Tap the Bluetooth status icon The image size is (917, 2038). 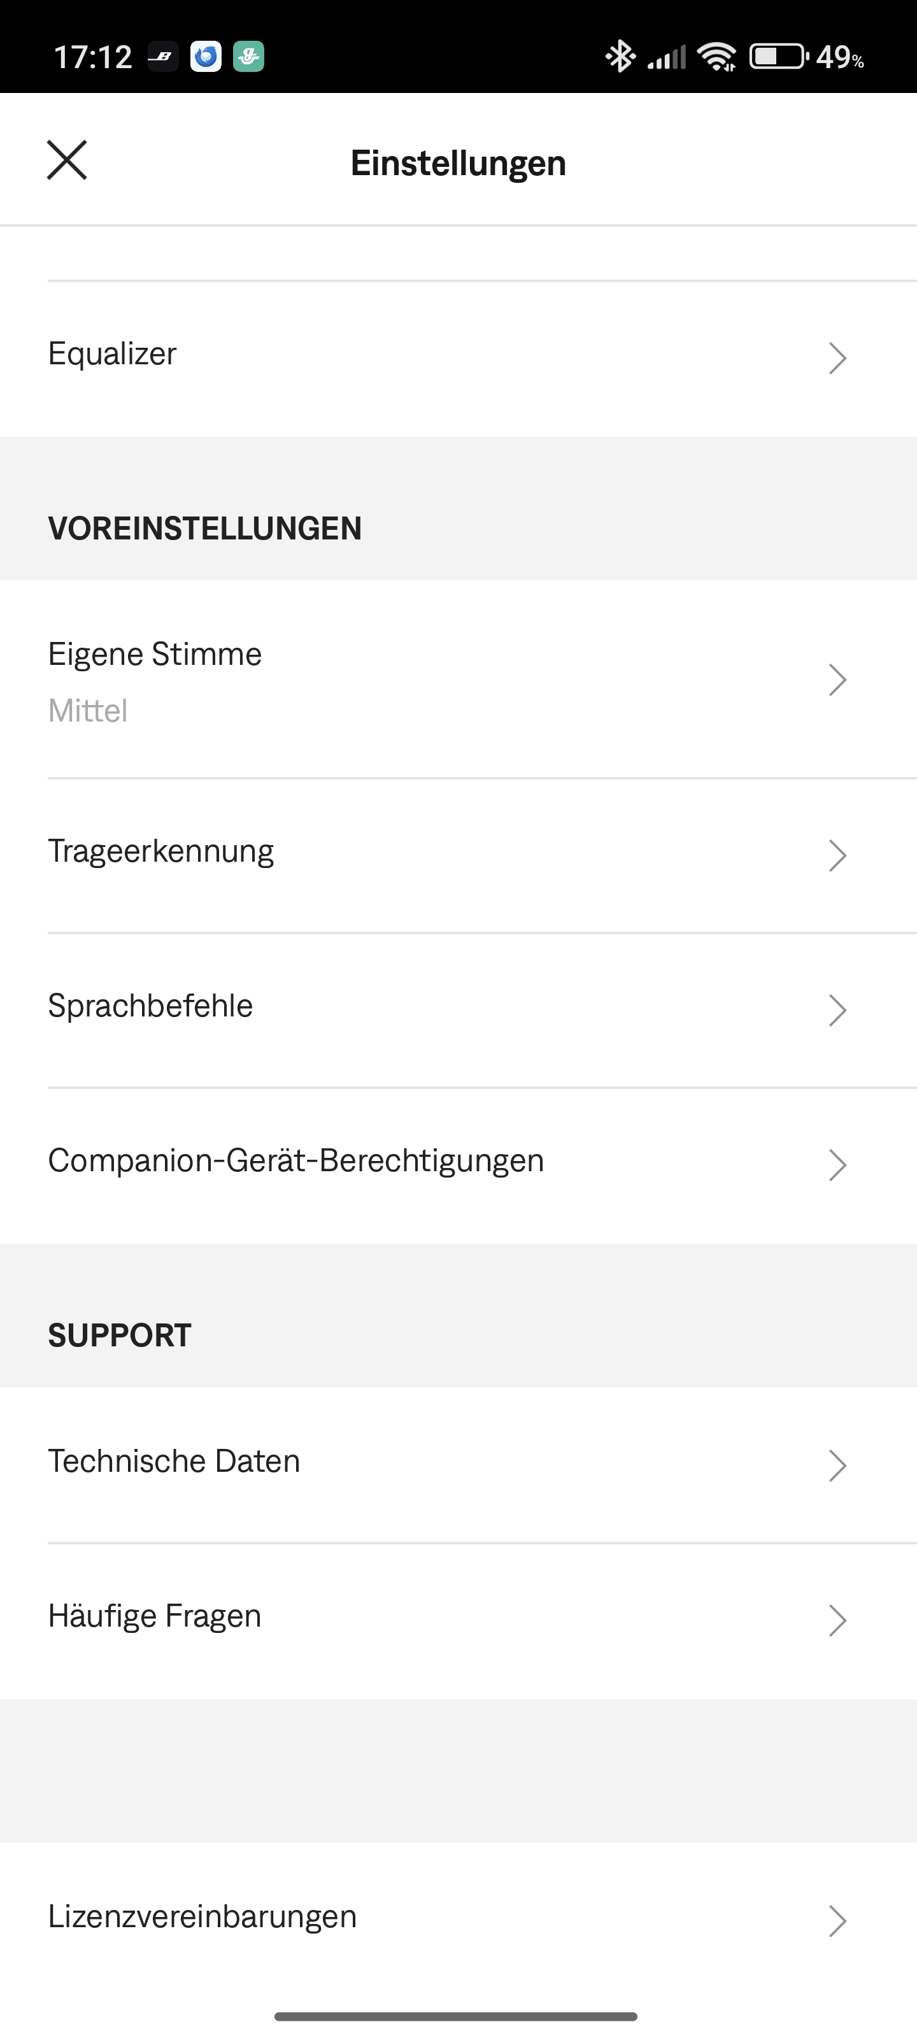pyautogui.click(x=620, y=57)
